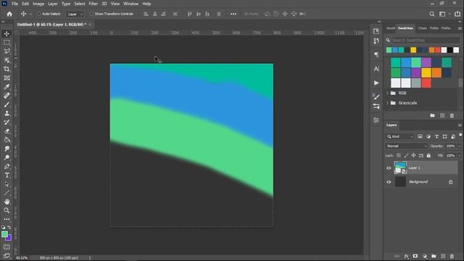464x261 pixels.
Task: Toggle lock position icon
Action: [x=413, y=155]
